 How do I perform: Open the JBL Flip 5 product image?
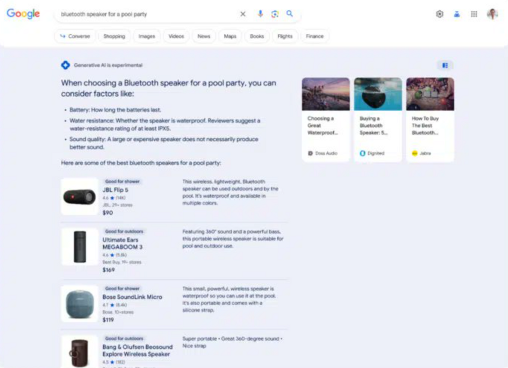tap(79, 196)
